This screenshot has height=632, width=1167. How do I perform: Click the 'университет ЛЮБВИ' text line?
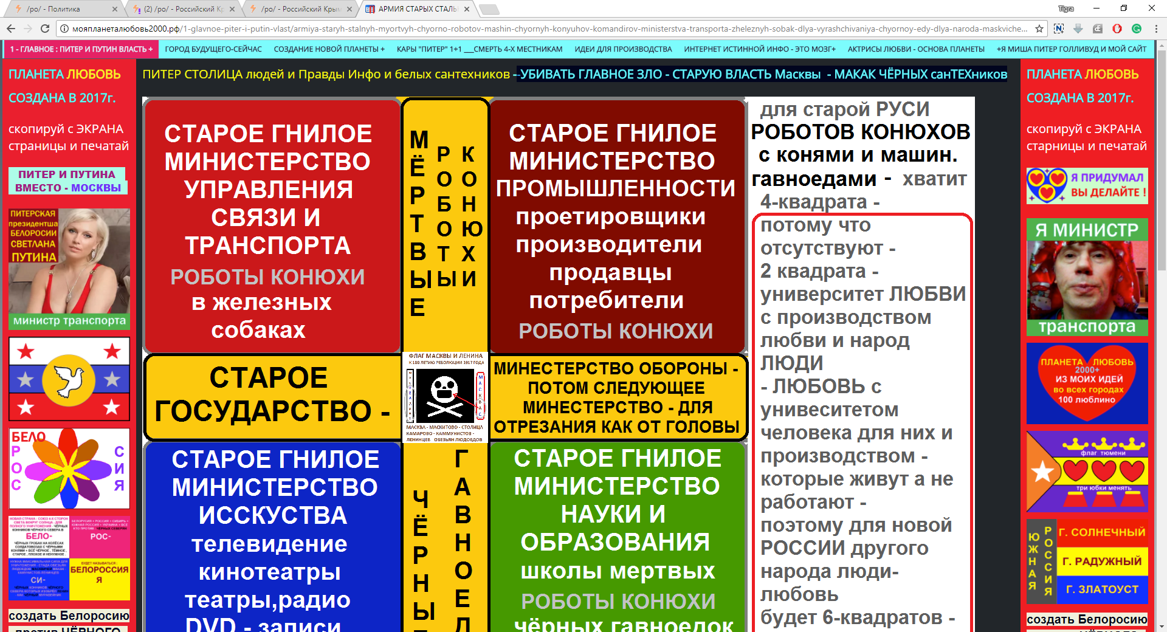tap(863, 294)
